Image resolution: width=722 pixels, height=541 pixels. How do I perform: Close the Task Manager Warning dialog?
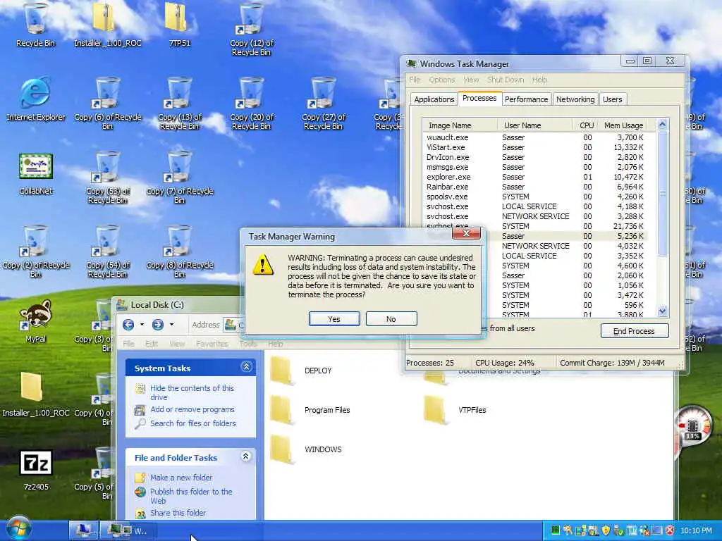(x=467, y=233)
